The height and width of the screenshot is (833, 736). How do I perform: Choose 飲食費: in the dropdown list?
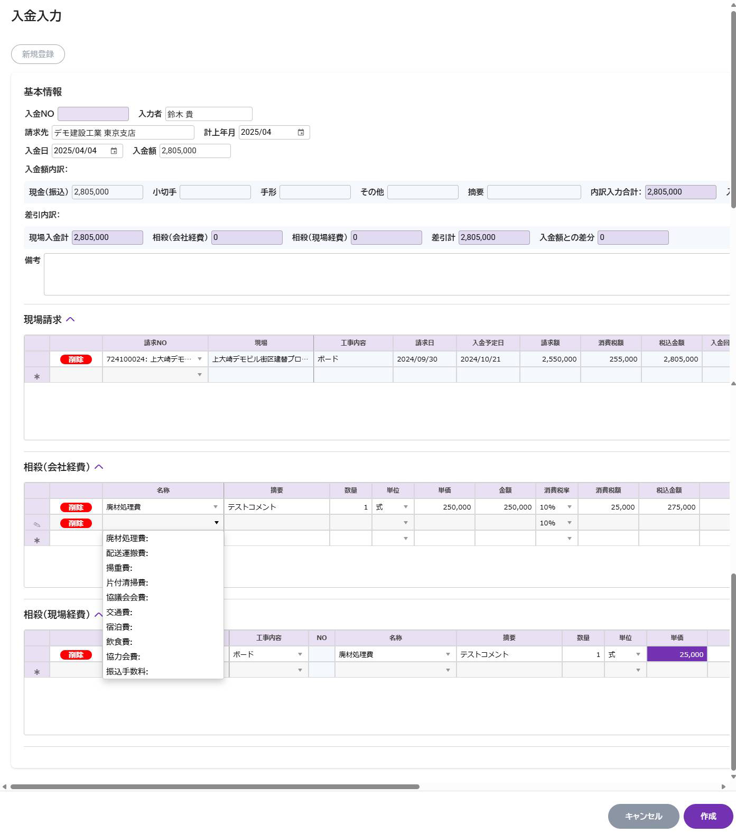pos(163,642)
